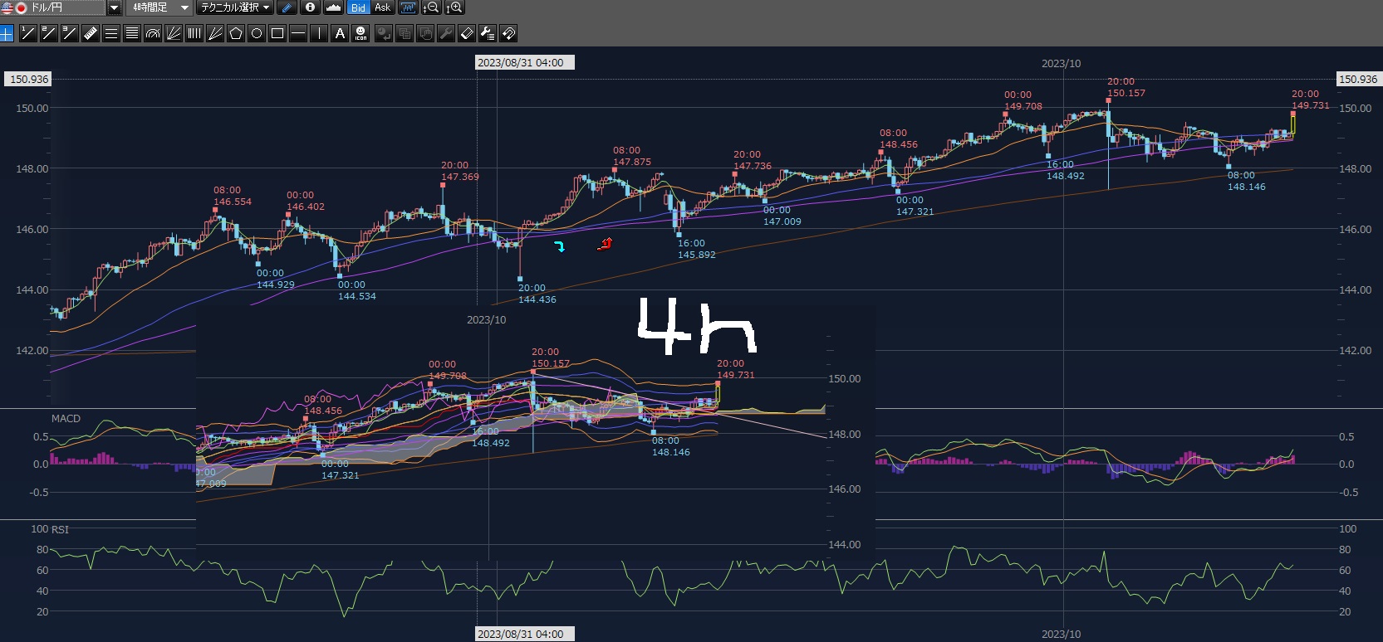Viewport: 1383px width, 642px height.
Task: Choose the pentagon shape drawing tool
Action: tap(236, 33)
